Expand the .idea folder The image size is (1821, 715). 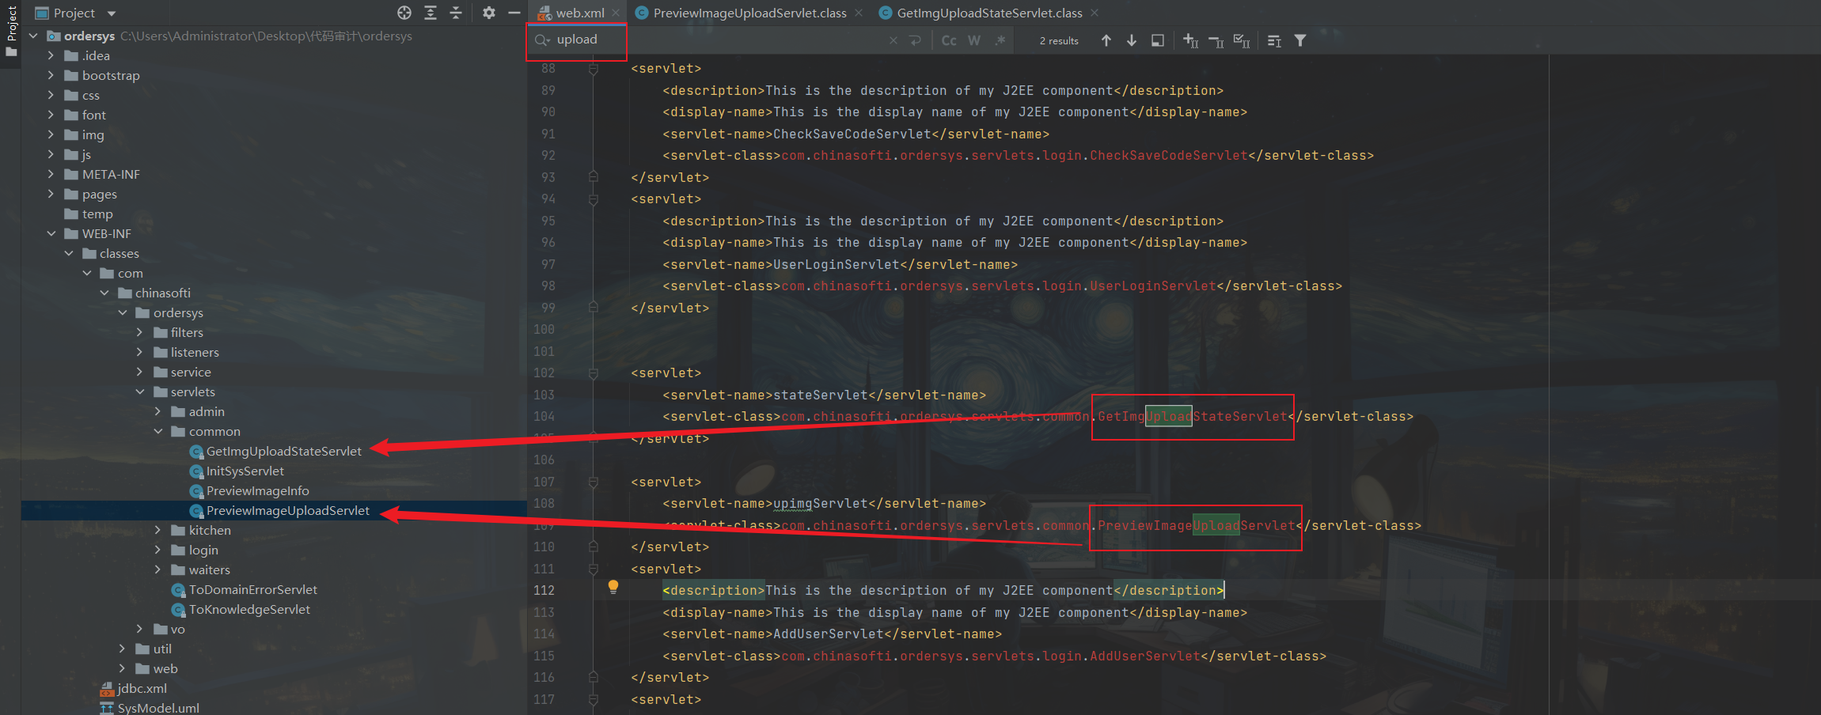(51, 55)
